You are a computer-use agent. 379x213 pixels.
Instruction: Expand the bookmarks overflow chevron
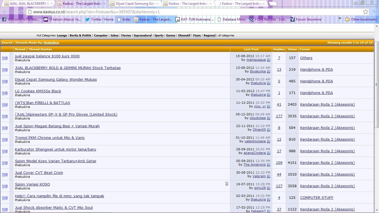[340, 19]
